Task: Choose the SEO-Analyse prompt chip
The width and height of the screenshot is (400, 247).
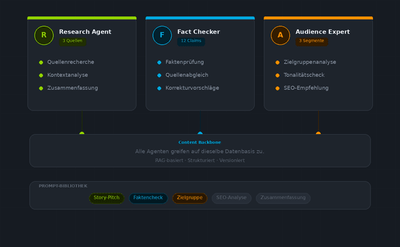Action: pyautogui.click(x=231, y=198)
